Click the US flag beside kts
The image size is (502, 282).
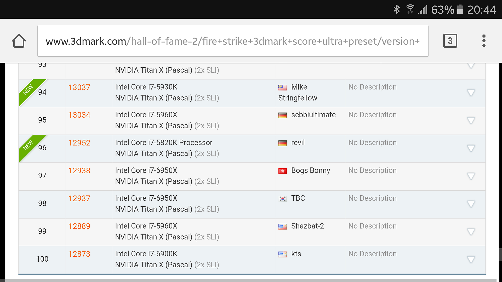click(x=282, y=254)
